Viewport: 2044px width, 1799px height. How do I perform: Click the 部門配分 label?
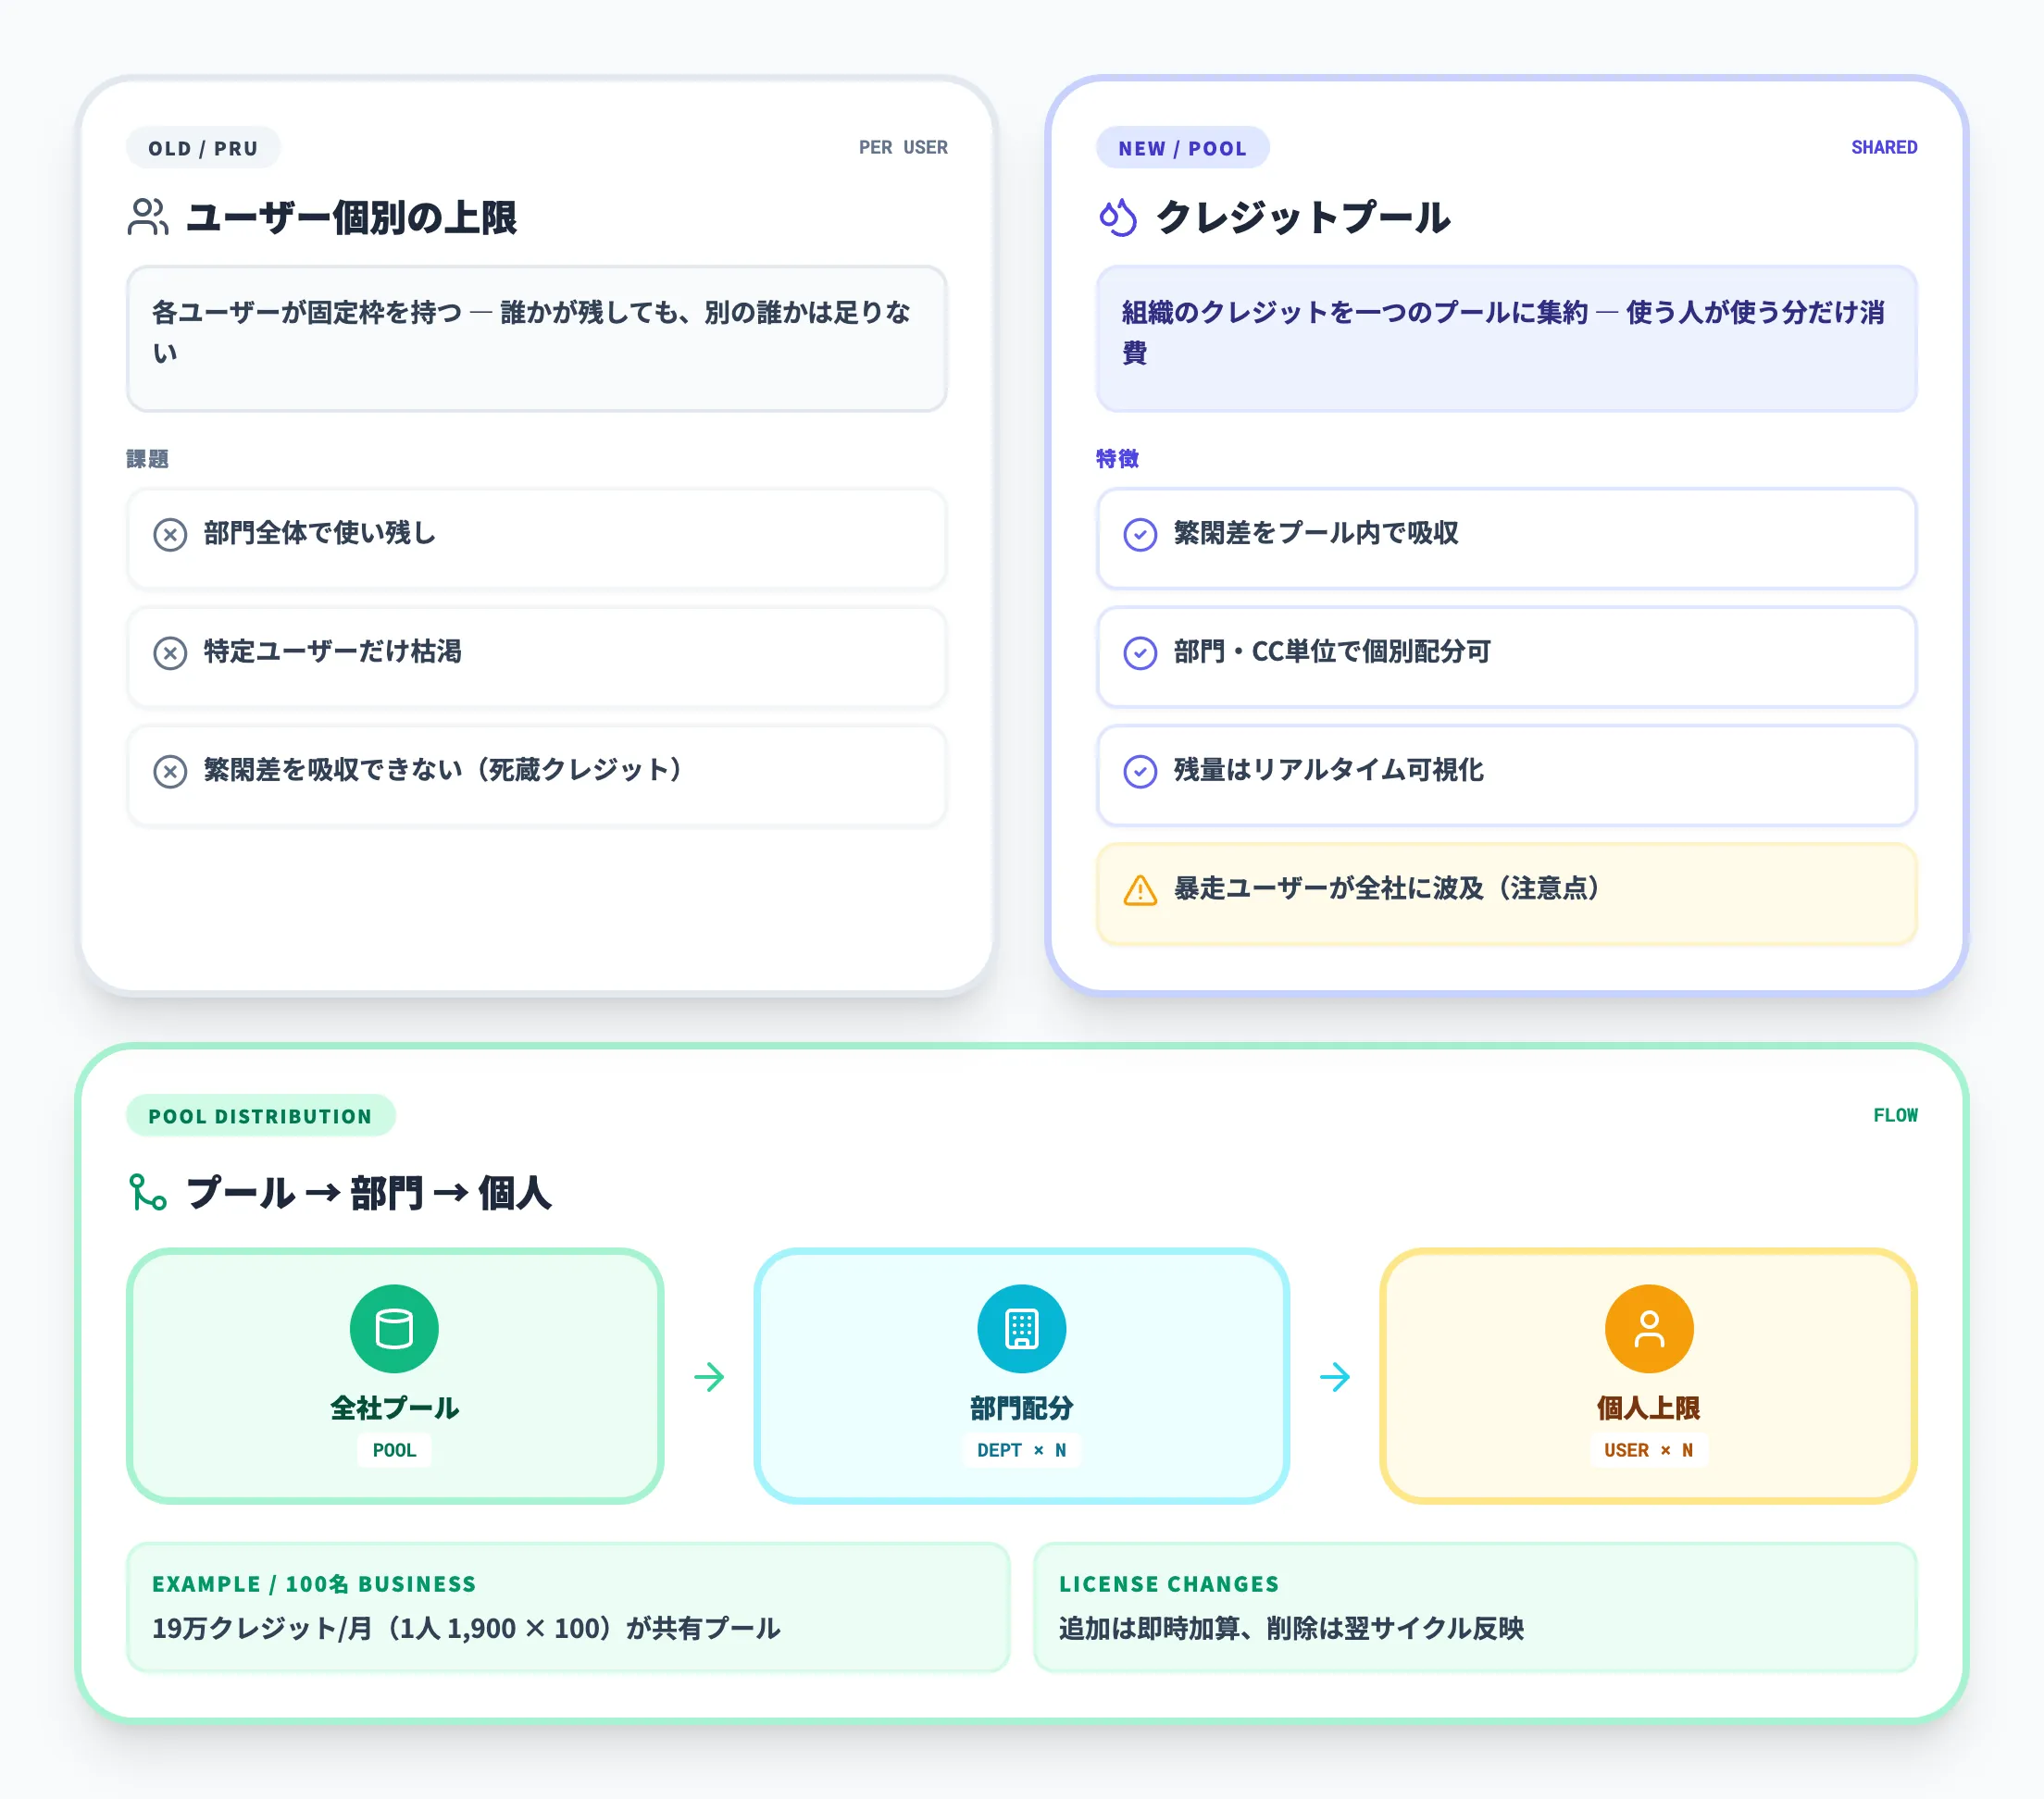[1021, 1408]
